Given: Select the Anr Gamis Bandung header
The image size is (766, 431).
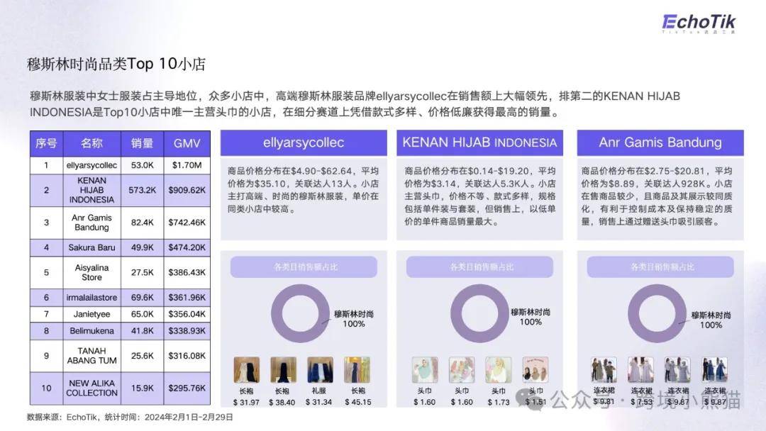Looking at the screenshot, I should pos(660,142).
